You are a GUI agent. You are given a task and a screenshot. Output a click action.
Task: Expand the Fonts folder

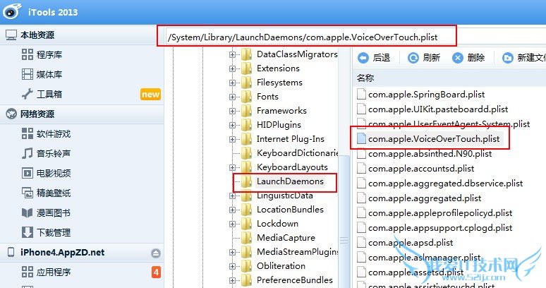[232, 97]
